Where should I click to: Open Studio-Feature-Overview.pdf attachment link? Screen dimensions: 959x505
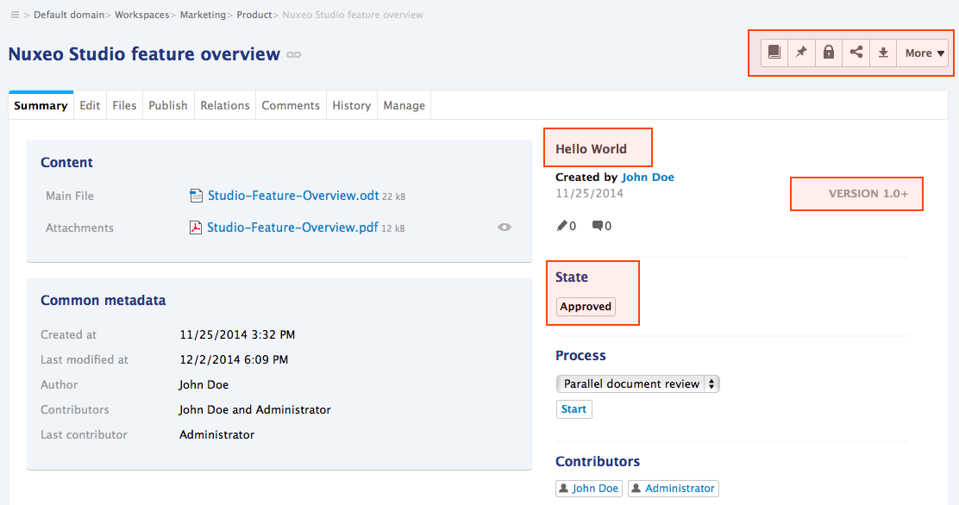point(292,228)
